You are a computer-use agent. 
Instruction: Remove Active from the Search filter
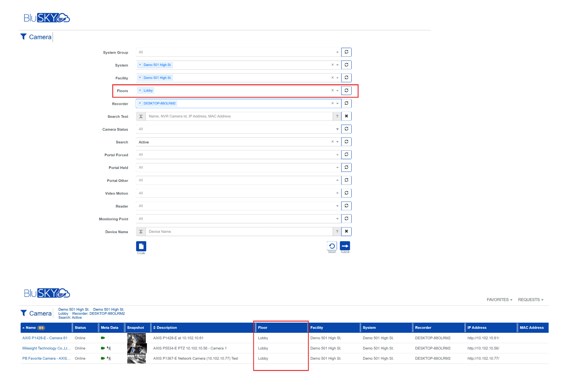[332, 141]
